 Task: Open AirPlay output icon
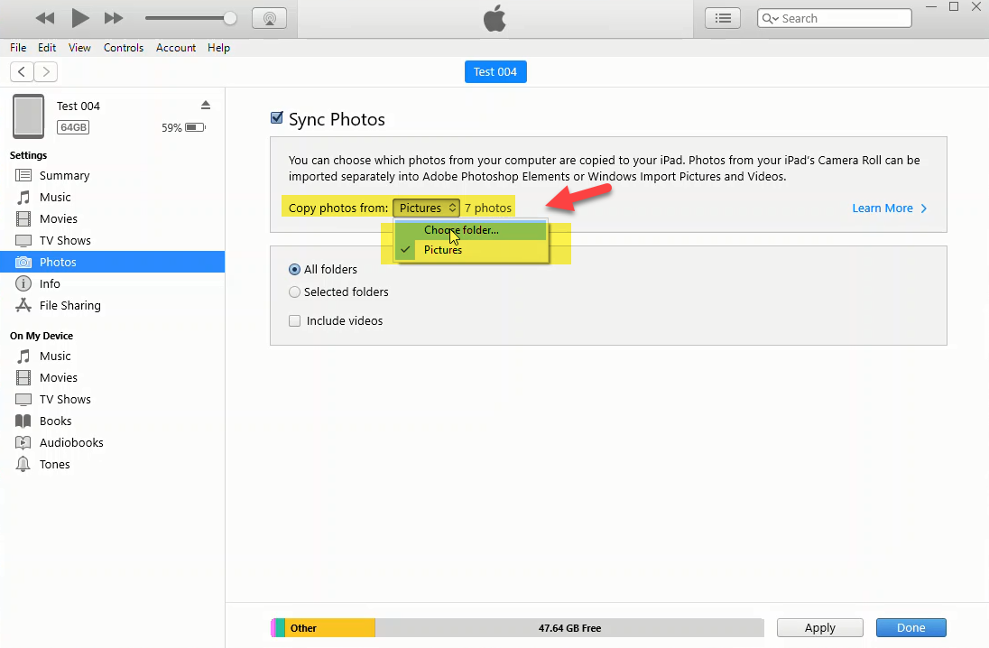[269, 18]
